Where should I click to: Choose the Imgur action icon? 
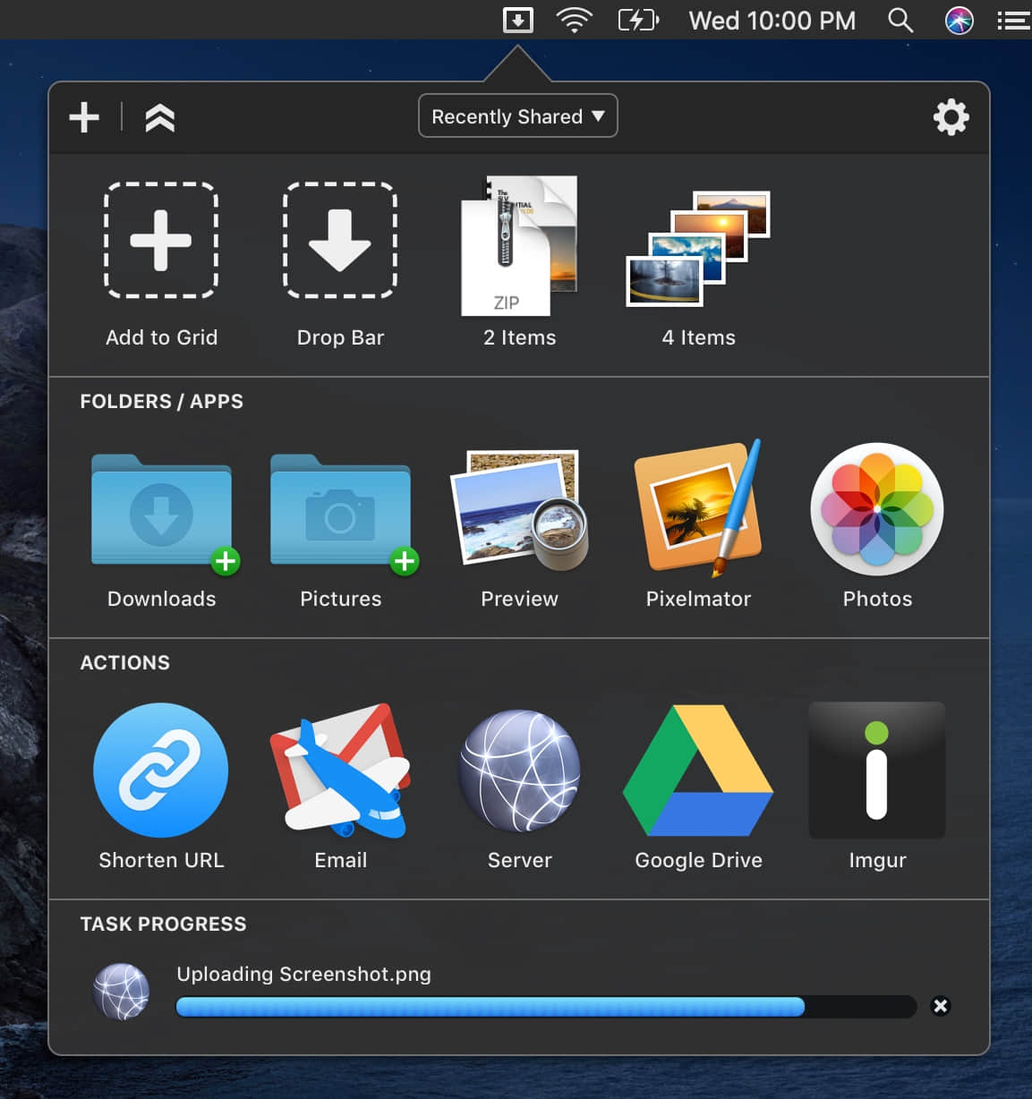pos(877,771)
